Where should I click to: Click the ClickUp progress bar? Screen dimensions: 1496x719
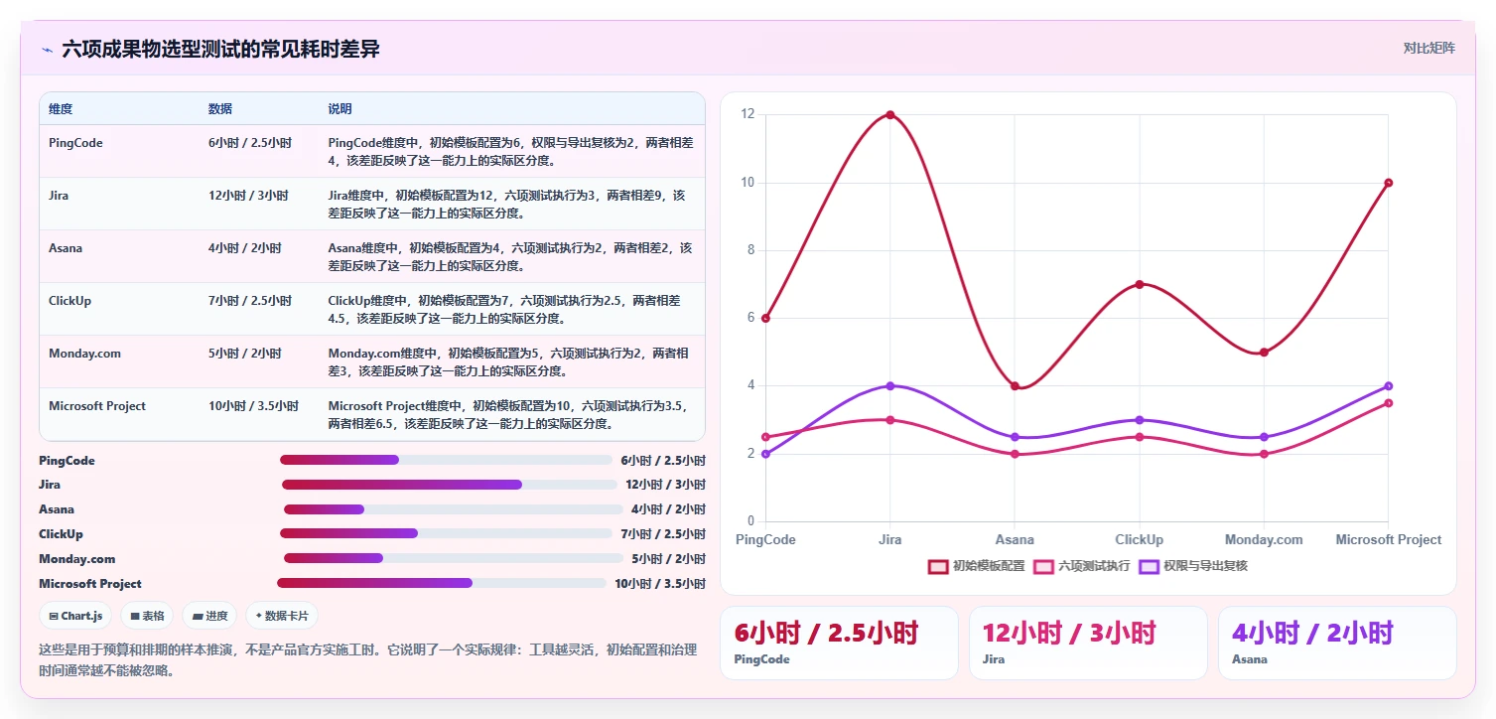click(x=446, y=533)
